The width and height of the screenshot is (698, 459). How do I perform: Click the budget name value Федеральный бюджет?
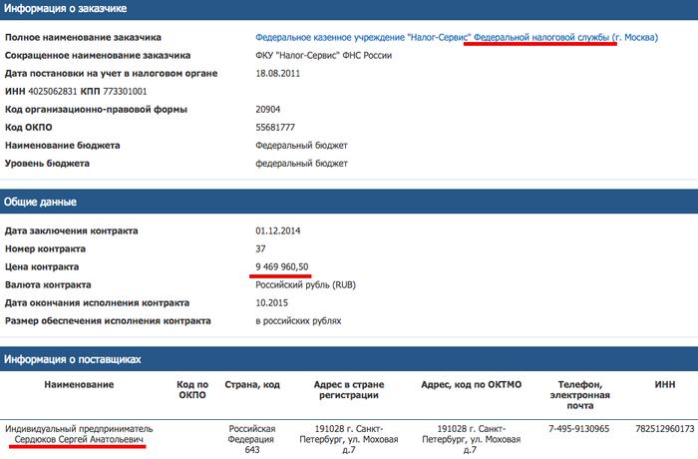coord(301,146)
